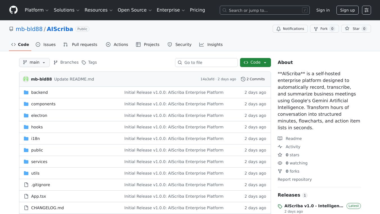Switch to the Issues tab
The image size is (380, 214).
pos(46,44)
